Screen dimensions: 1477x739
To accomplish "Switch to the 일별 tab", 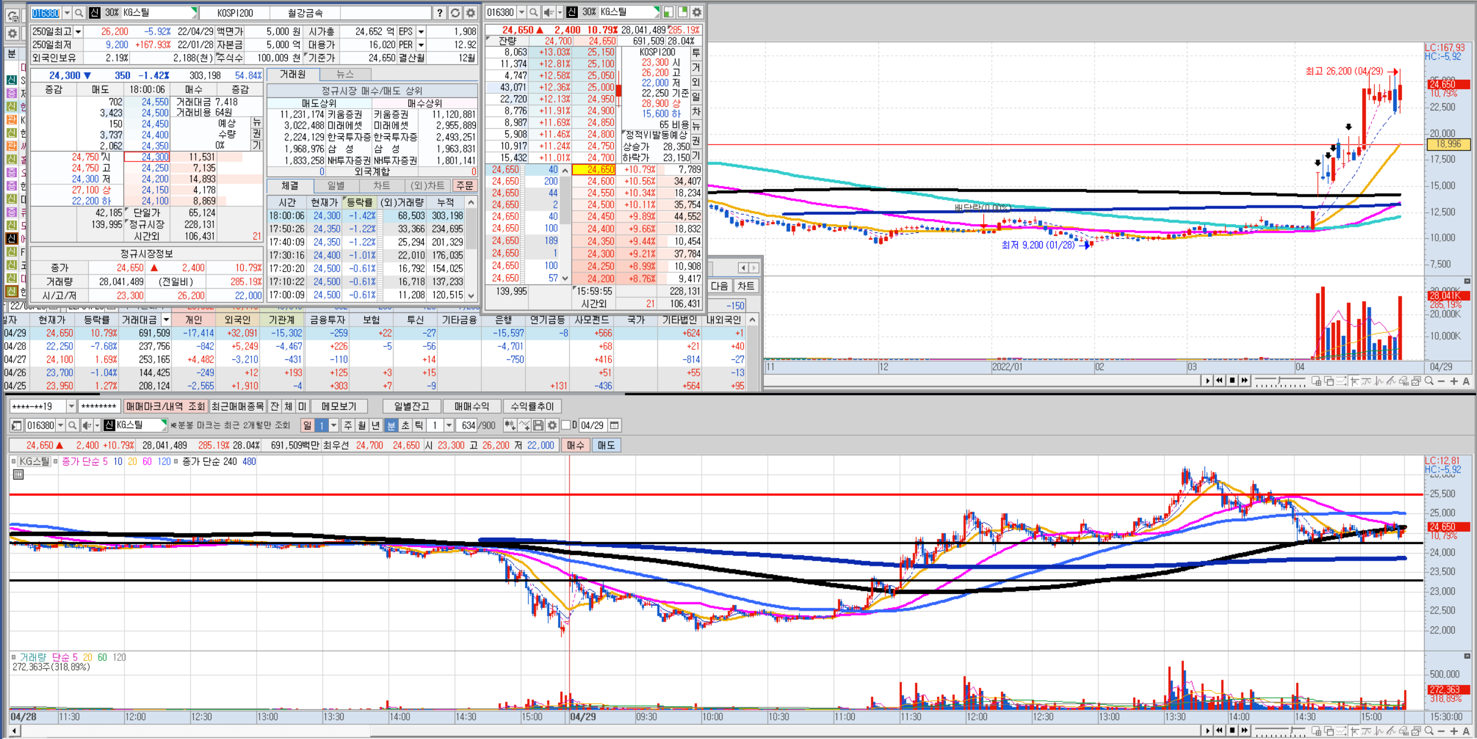I will (336, 186).
